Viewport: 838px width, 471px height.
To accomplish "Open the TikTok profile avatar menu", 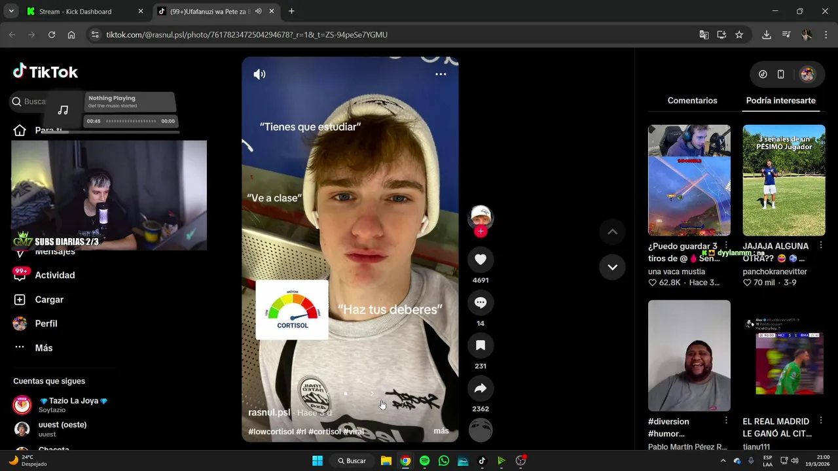I will [x=808, y=75].
